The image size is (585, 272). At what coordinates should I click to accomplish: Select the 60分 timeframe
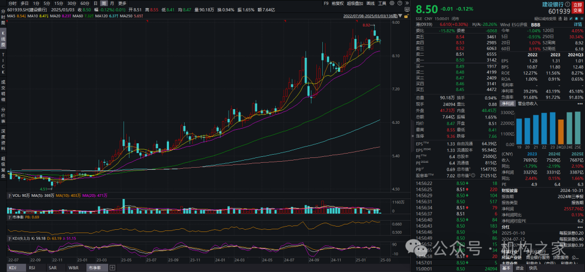84,3
